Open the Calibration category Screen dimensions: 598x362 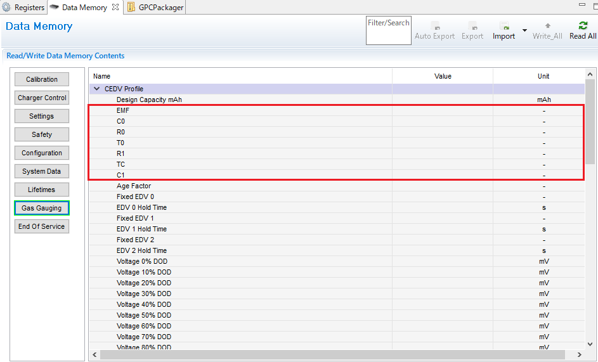42,79
